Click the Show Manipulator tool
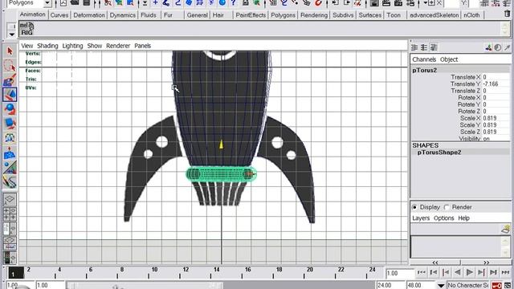 tap(10, 167)
